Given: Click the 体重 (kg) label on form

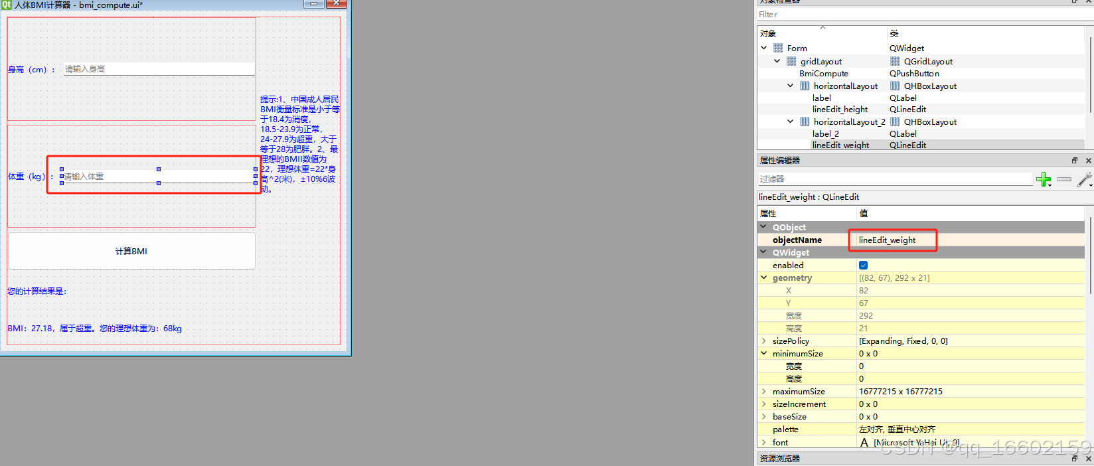Looking at the screenshot, I should [x=31, y=177].
